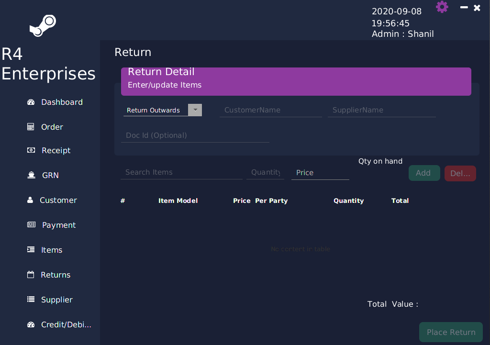Click the Search Items field
This screenshot has height=345, width=490.
coord(181,172)
